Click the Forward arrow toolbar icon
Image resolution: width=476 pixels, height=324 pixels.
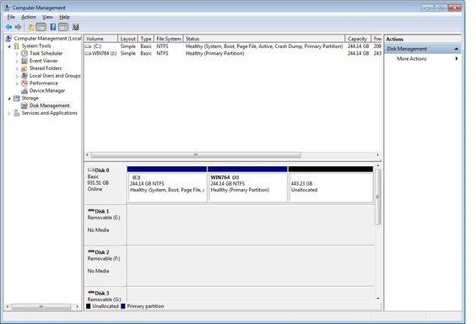(x=19, y=27)
